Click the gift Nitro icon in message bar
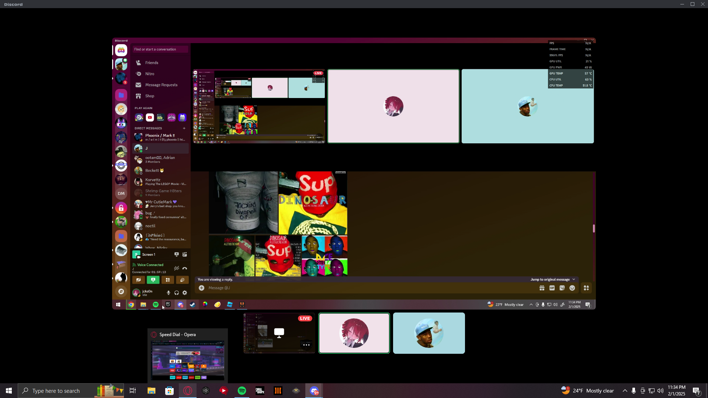The width and height of the screenshot is (708, 398). [542, 288]
